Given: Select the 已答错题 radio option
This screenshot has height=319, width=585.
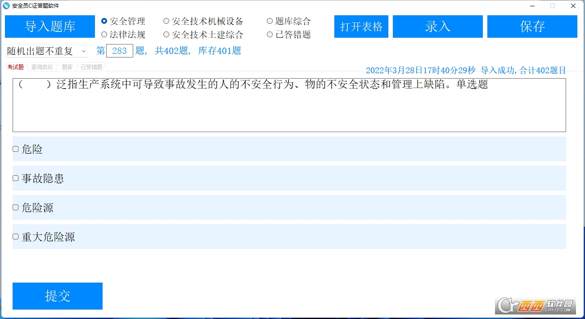Looking at the screenshot, I should pyautogui.click(x=270, y=35).
